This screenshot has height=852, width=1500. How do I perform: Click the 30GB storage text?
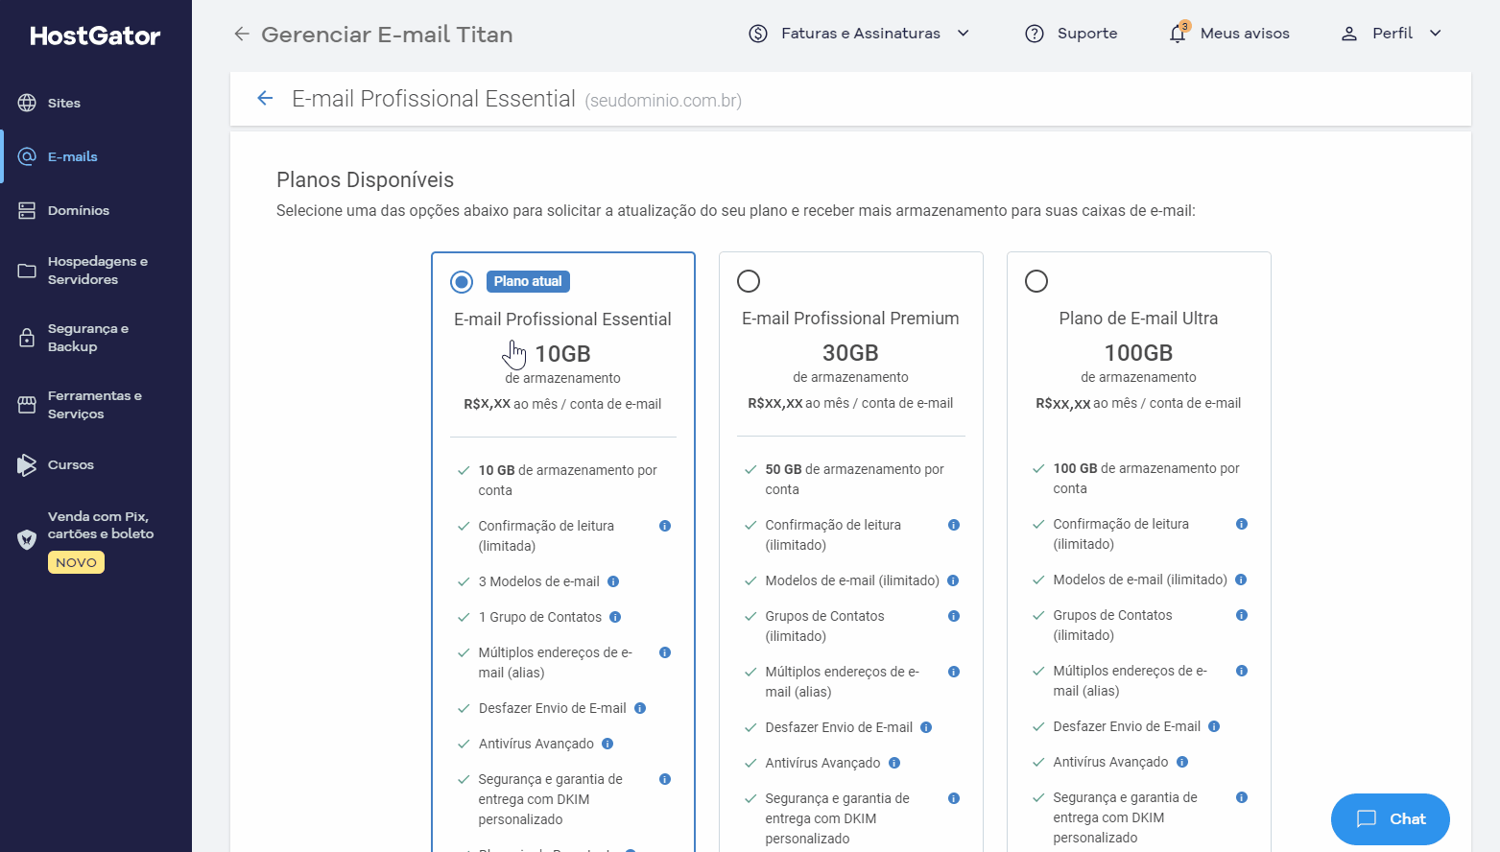(x=850, y=353)
